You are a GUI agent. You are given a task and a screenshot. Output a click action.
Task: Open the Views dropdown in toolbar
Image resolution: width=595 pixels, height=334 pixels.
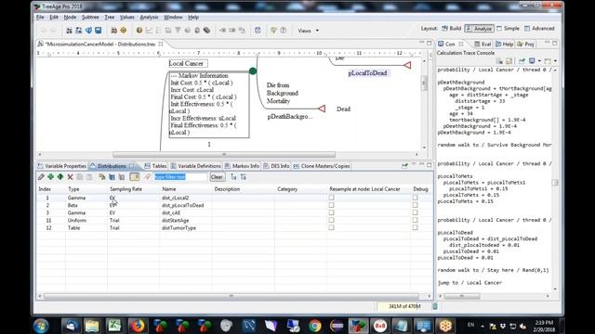tap(308, 31)
